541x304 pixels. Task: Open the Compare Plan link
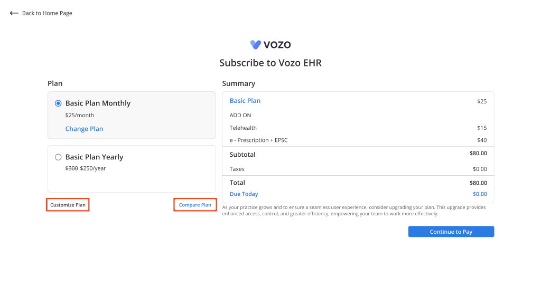point(195,205)
